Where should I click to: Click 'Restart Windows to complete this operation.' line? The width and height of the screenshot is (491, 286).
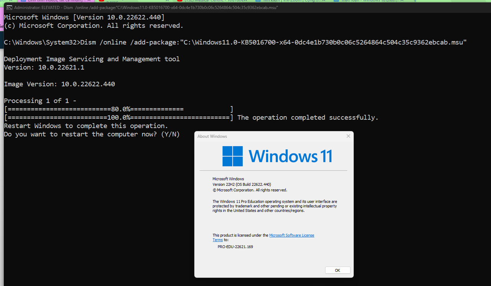point(86,126)
